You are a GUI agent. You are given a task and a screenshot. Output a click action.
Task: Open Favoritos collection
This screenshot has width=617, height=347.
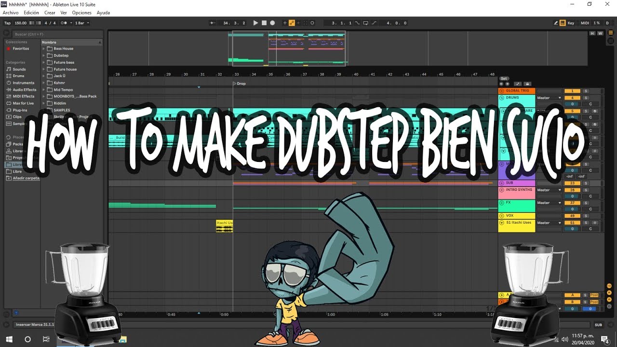tap(21, 49)
